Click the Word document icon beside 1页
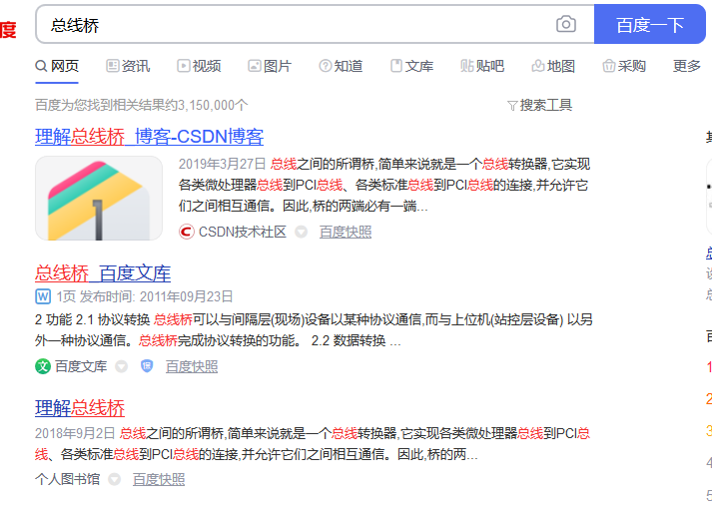Image resolution: width=712 pixels, height=508 pixels. coord(43,296)
